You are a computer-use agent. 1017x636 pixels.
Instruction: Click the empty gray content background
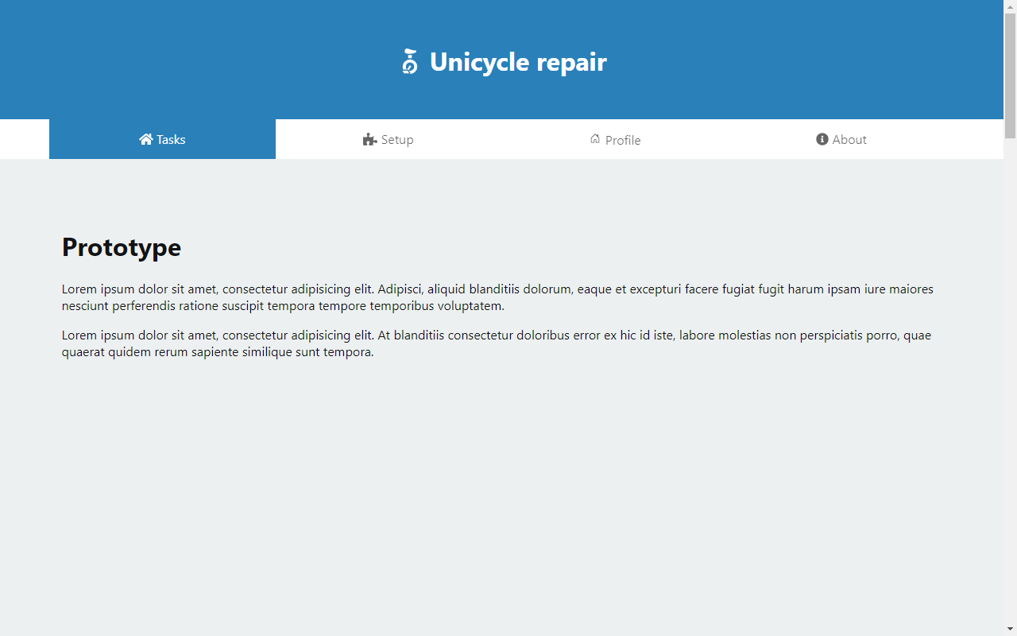pyautogui.click(x=508, y=493)
